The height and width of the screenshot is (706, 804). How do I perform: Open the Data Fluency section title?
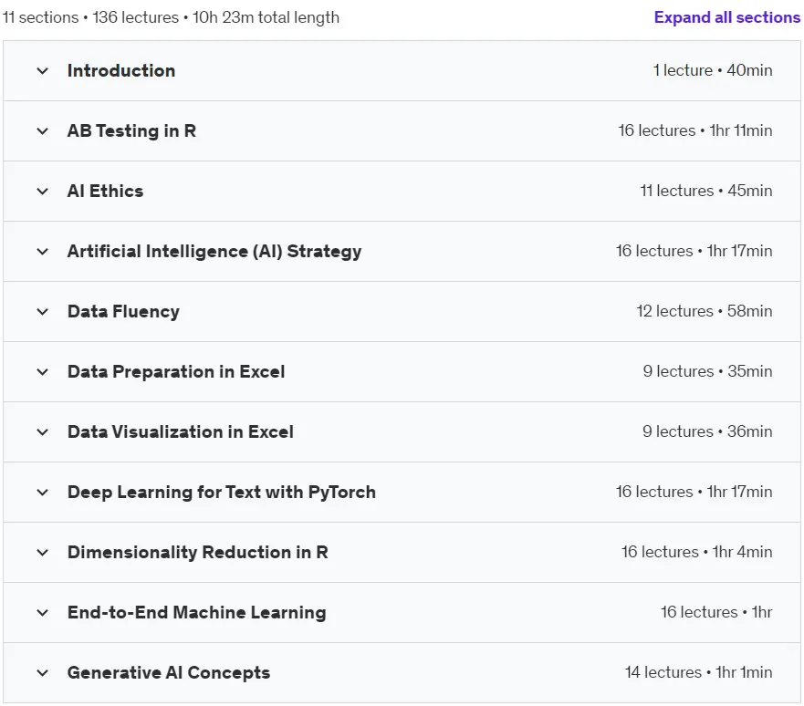[123, 312]
